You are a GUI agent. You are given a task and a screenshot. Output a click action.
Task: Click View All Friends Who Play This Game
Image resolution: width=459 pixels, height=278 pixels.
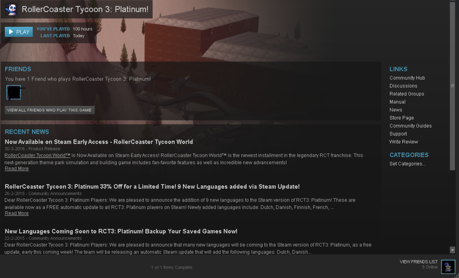(50, 110)
